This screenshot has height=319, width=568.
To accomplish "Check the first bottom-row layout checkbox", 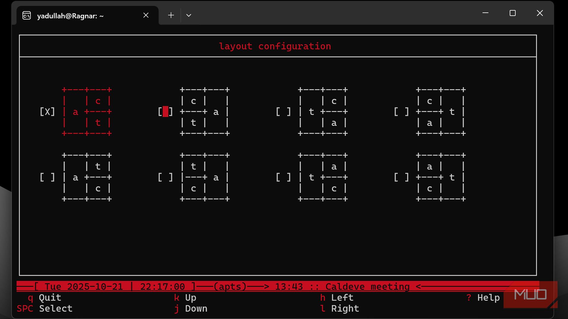I will coord(47,177).
